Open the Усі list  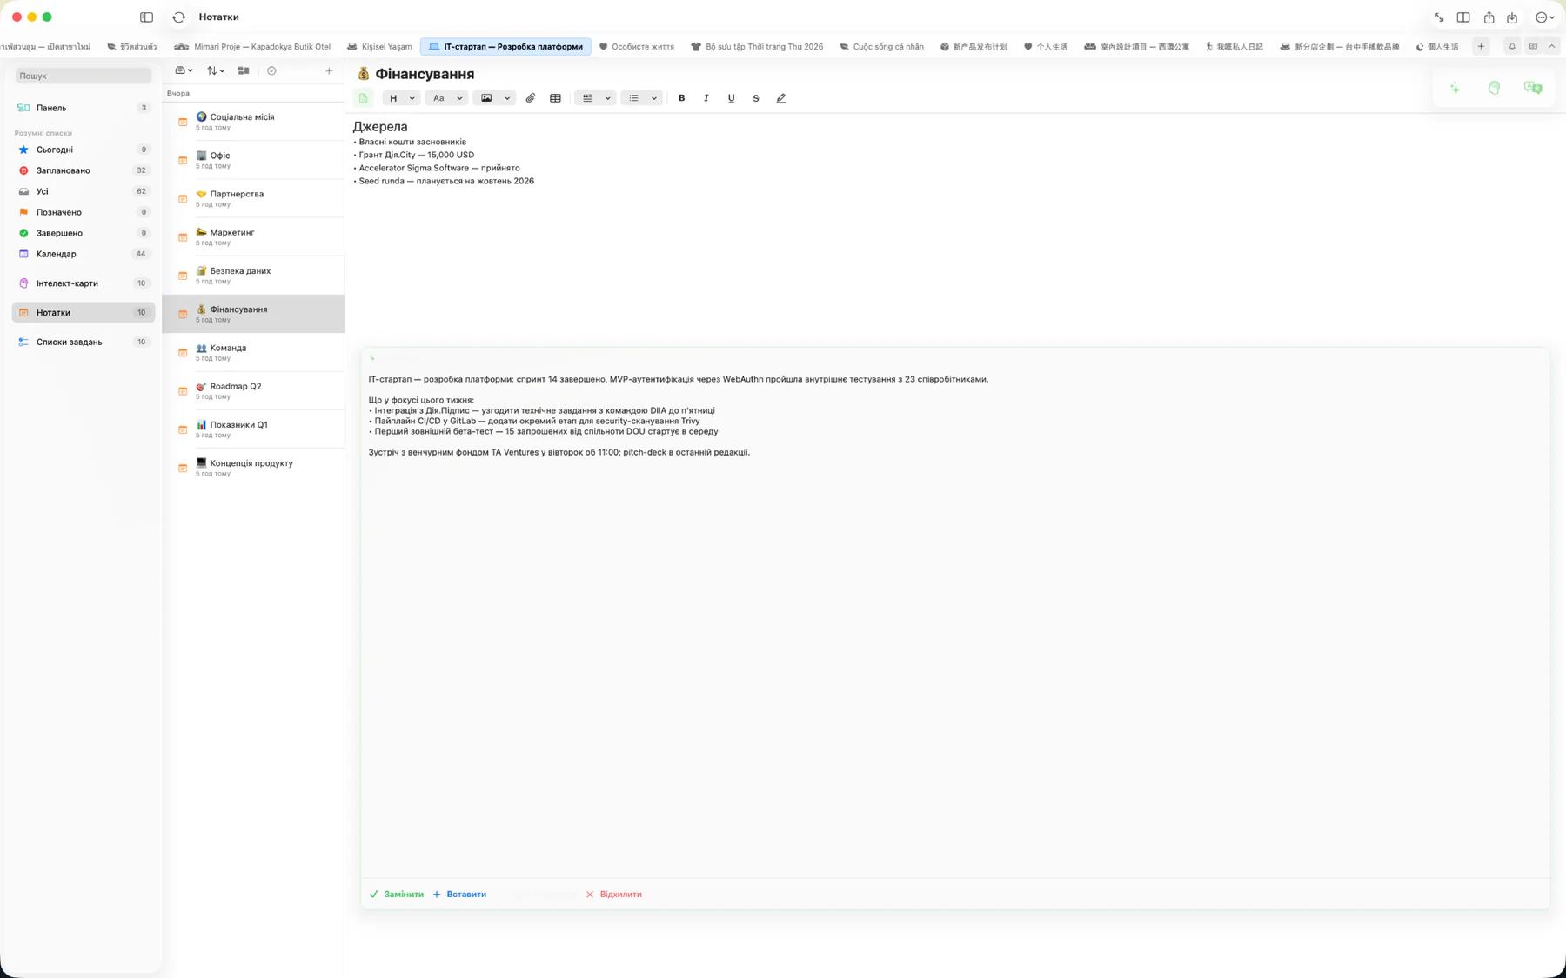[84, 191]
